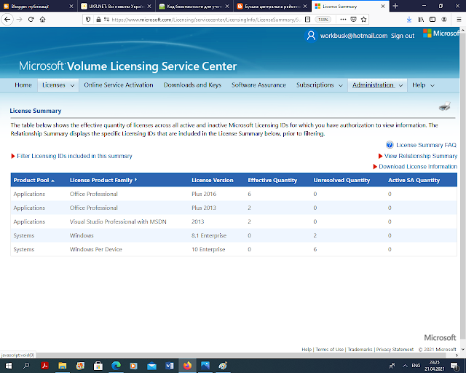Screen dimensions: 466x373
Task: Open Software Assurance page
Action: 258,85
